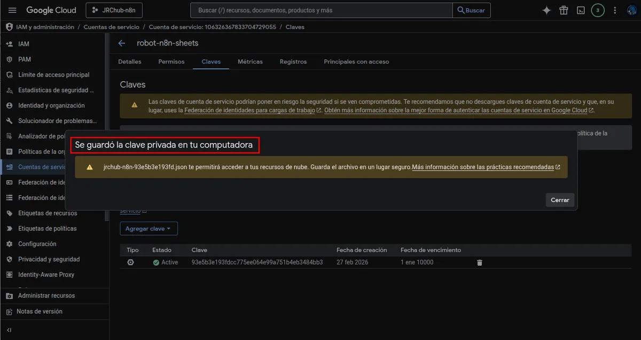The image size is (641, 340).
Task: Follow the Obtén más información link
Action: tap(459, 111)
